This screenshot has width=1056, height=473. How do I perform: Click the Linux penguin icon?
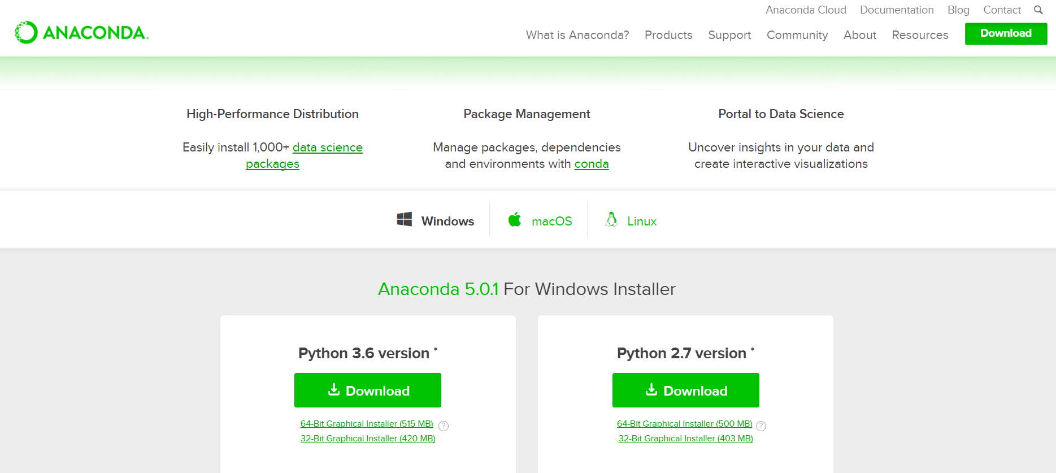coord(611,219)
